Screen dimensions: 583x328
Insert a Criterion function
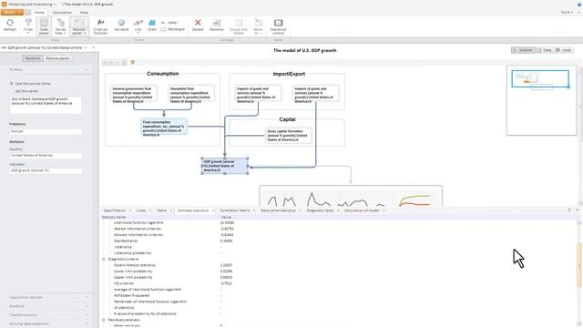pyautogui.click(x=100, y=26)
